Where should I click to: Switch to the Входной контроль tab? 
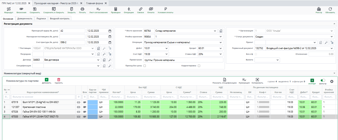[60, 18]
